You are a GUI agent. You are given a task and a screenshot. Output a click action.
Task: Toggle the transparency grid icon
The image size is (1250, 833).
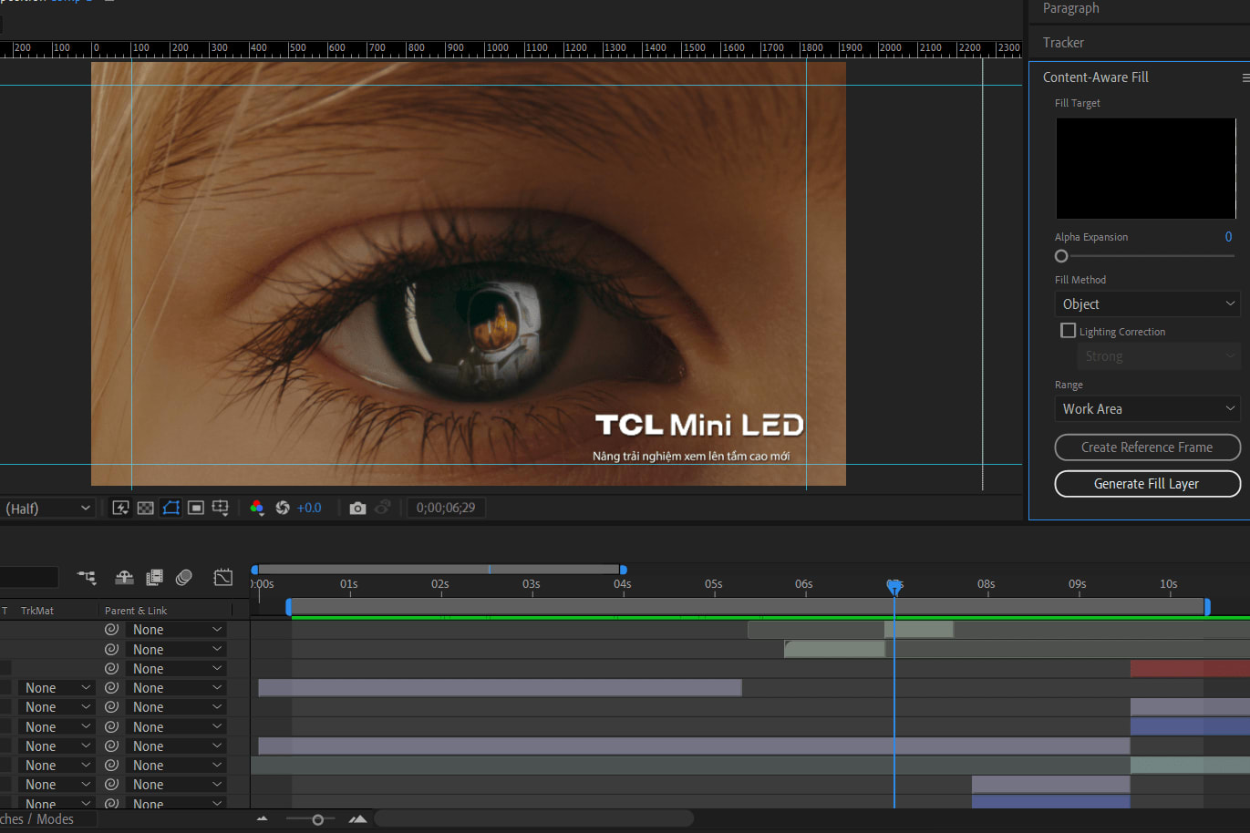pyautogui.click(x=145, y=508)
